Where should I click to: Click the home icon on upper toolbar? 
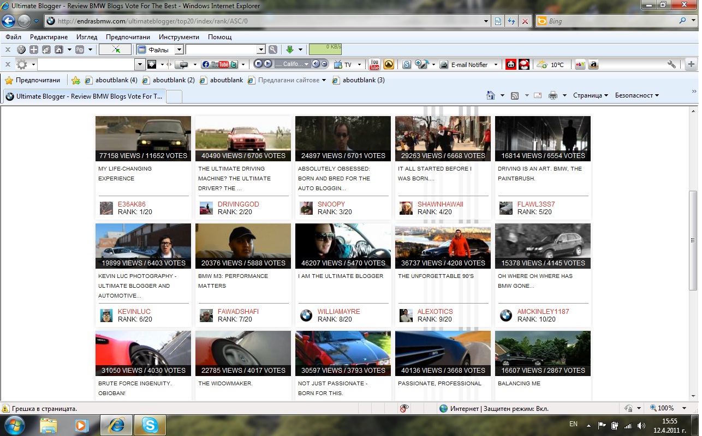click(59, 50)
